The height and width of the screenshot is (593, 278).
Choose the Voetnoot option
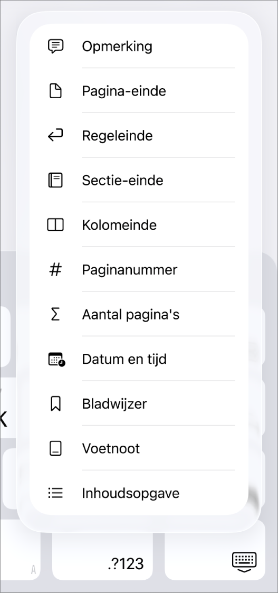(x=139, y=448)
